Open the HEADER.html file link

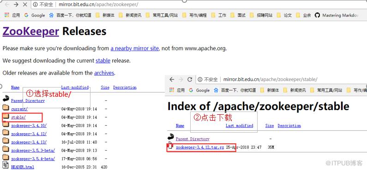click(23, 167)
